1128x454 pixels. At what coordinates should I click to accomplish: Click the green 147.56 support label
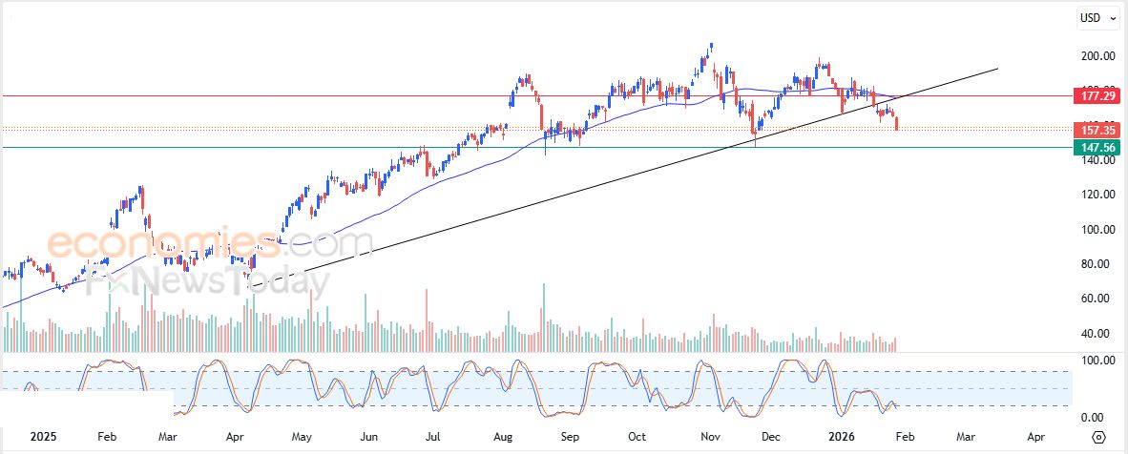coord(1098,147)
